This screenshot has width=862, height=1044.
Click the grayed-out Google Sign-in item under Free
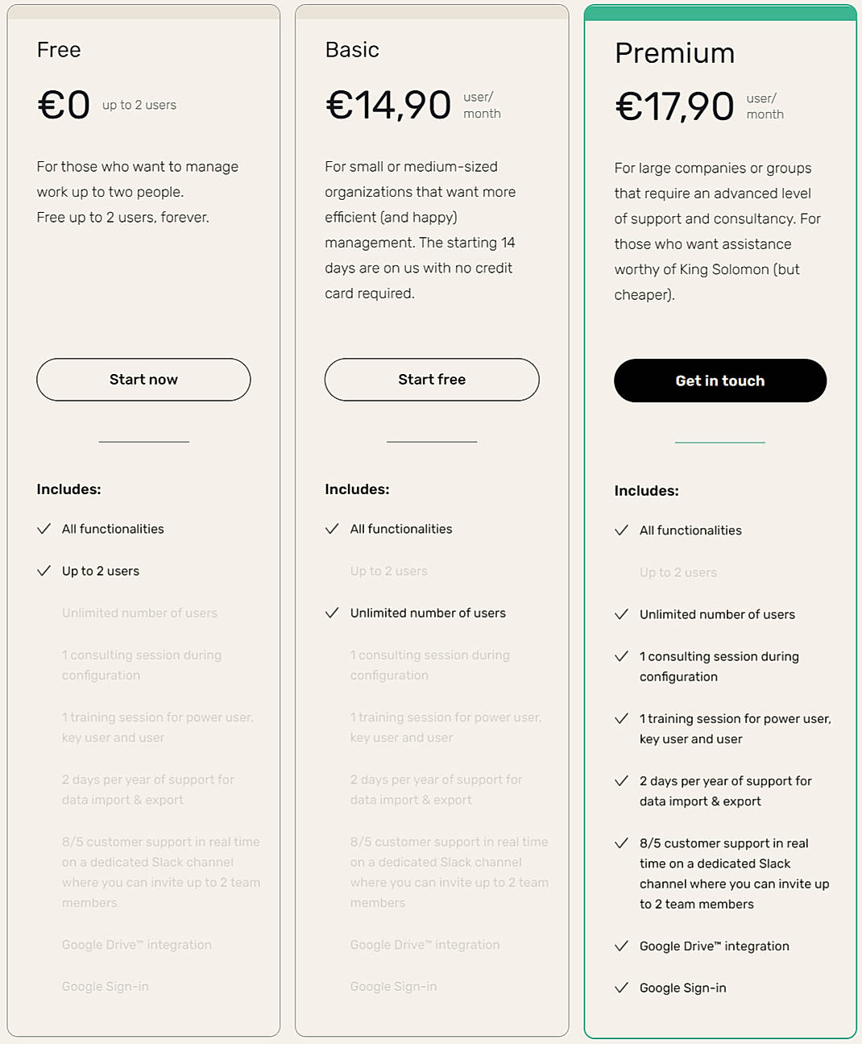point(105,986)
